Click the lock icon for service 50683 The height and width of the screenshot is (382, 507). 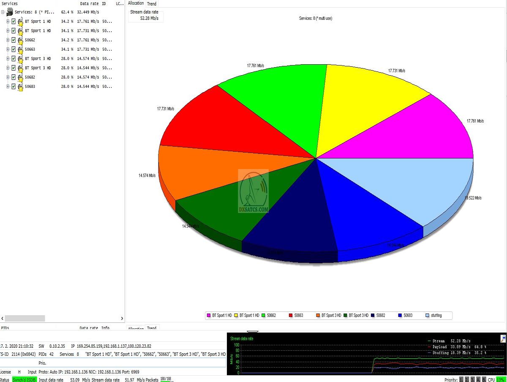coord(20,87)
